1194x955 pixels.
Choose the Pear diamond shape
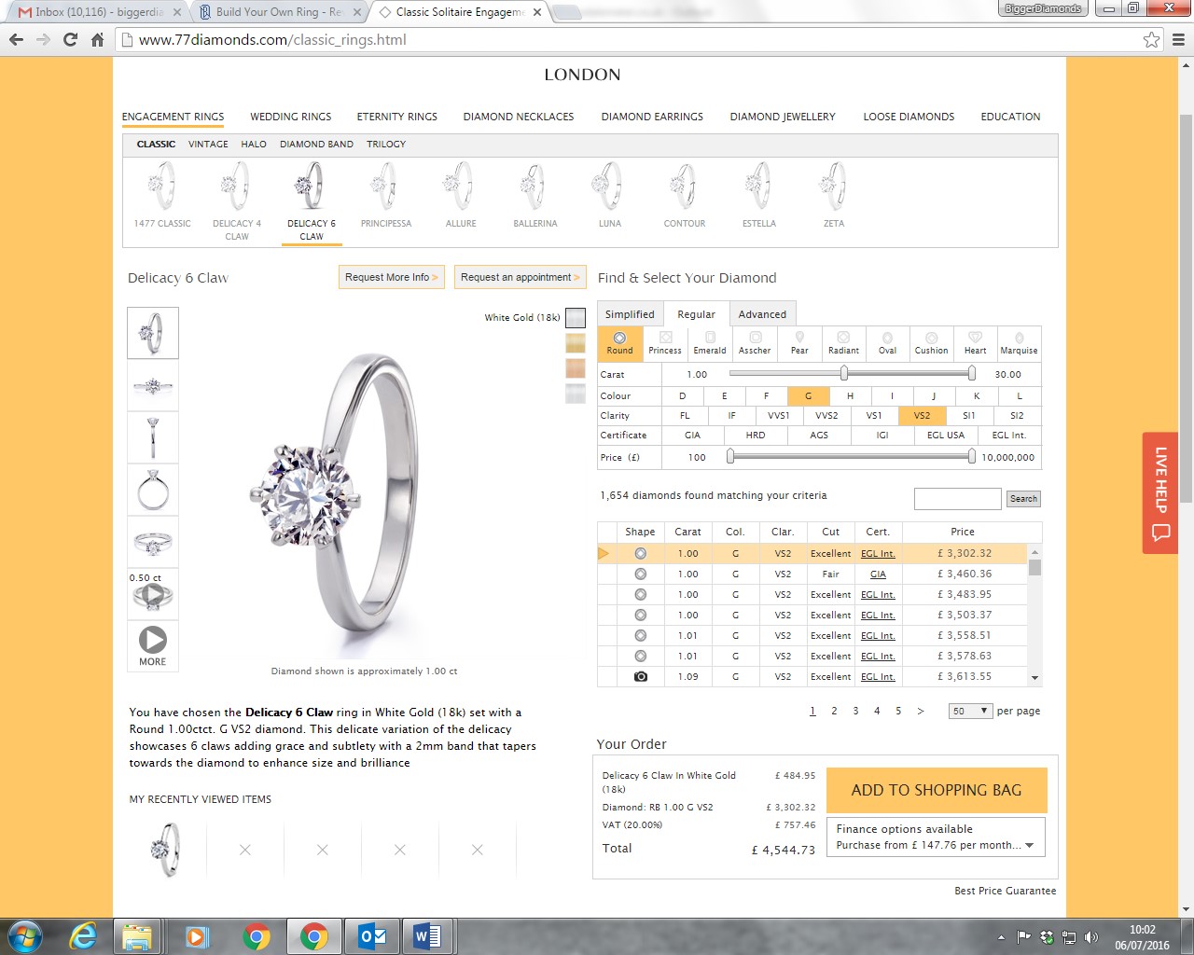pos(799,342)
